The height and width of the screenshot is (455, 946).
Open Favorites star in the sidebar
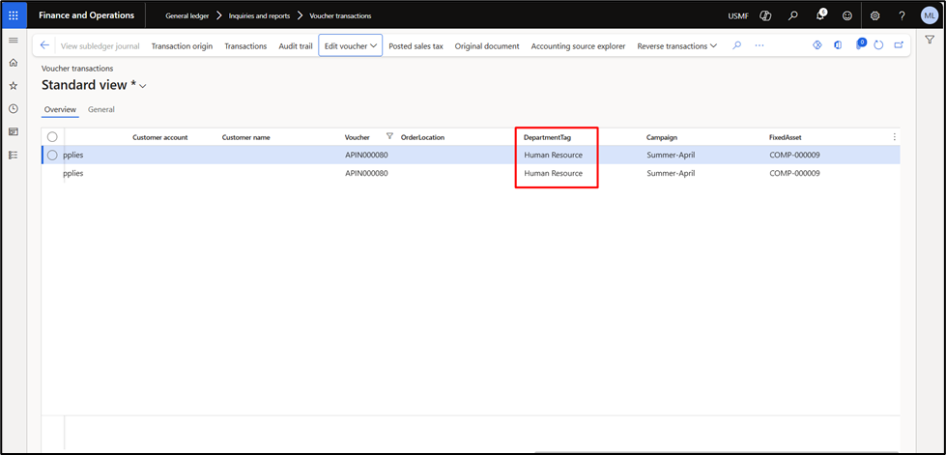[x=14, y=86]
